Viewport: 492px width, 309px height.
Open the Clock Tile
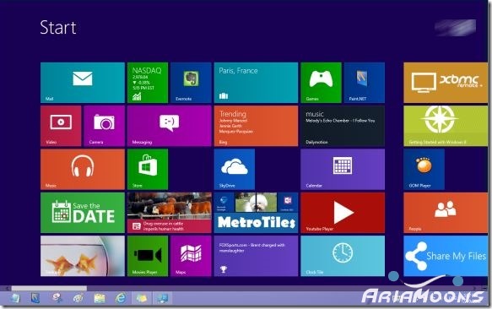pyautogui.click(x=343, y=256)
